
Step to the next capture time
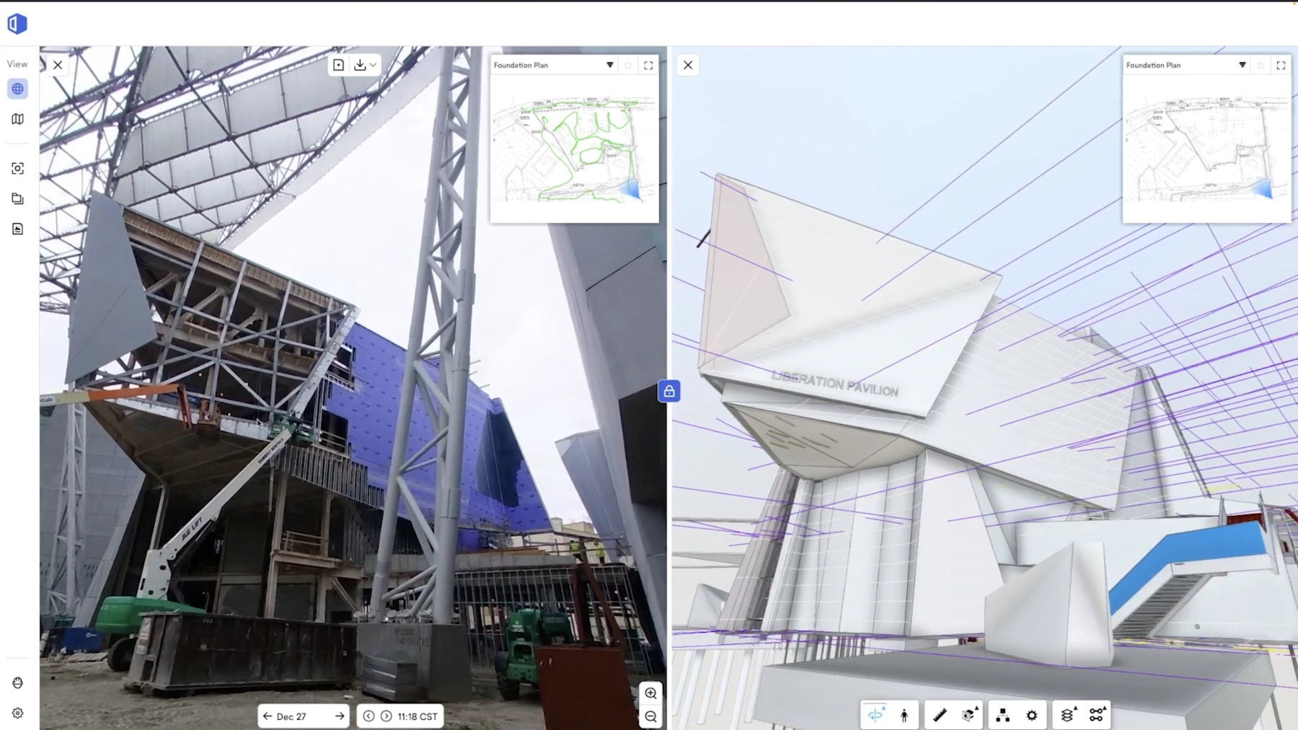click(x=387, y=716)
